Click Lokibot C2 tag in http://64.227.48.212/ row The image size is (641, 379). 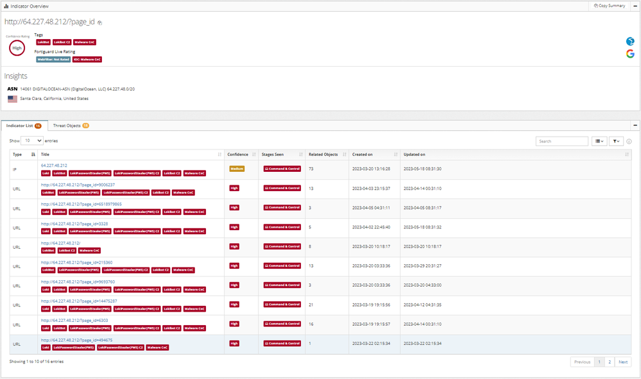tap(67, 251)
